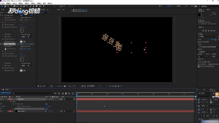Click the fill color swatch in Character panel
Screen dimensions: 219x123
217,94
